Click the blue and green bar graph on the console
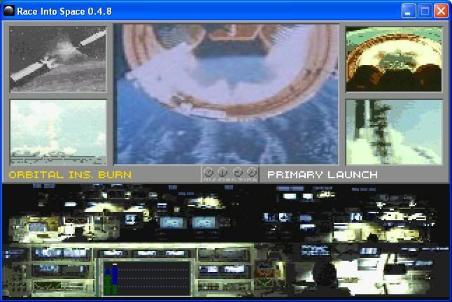 click(146, 278)
